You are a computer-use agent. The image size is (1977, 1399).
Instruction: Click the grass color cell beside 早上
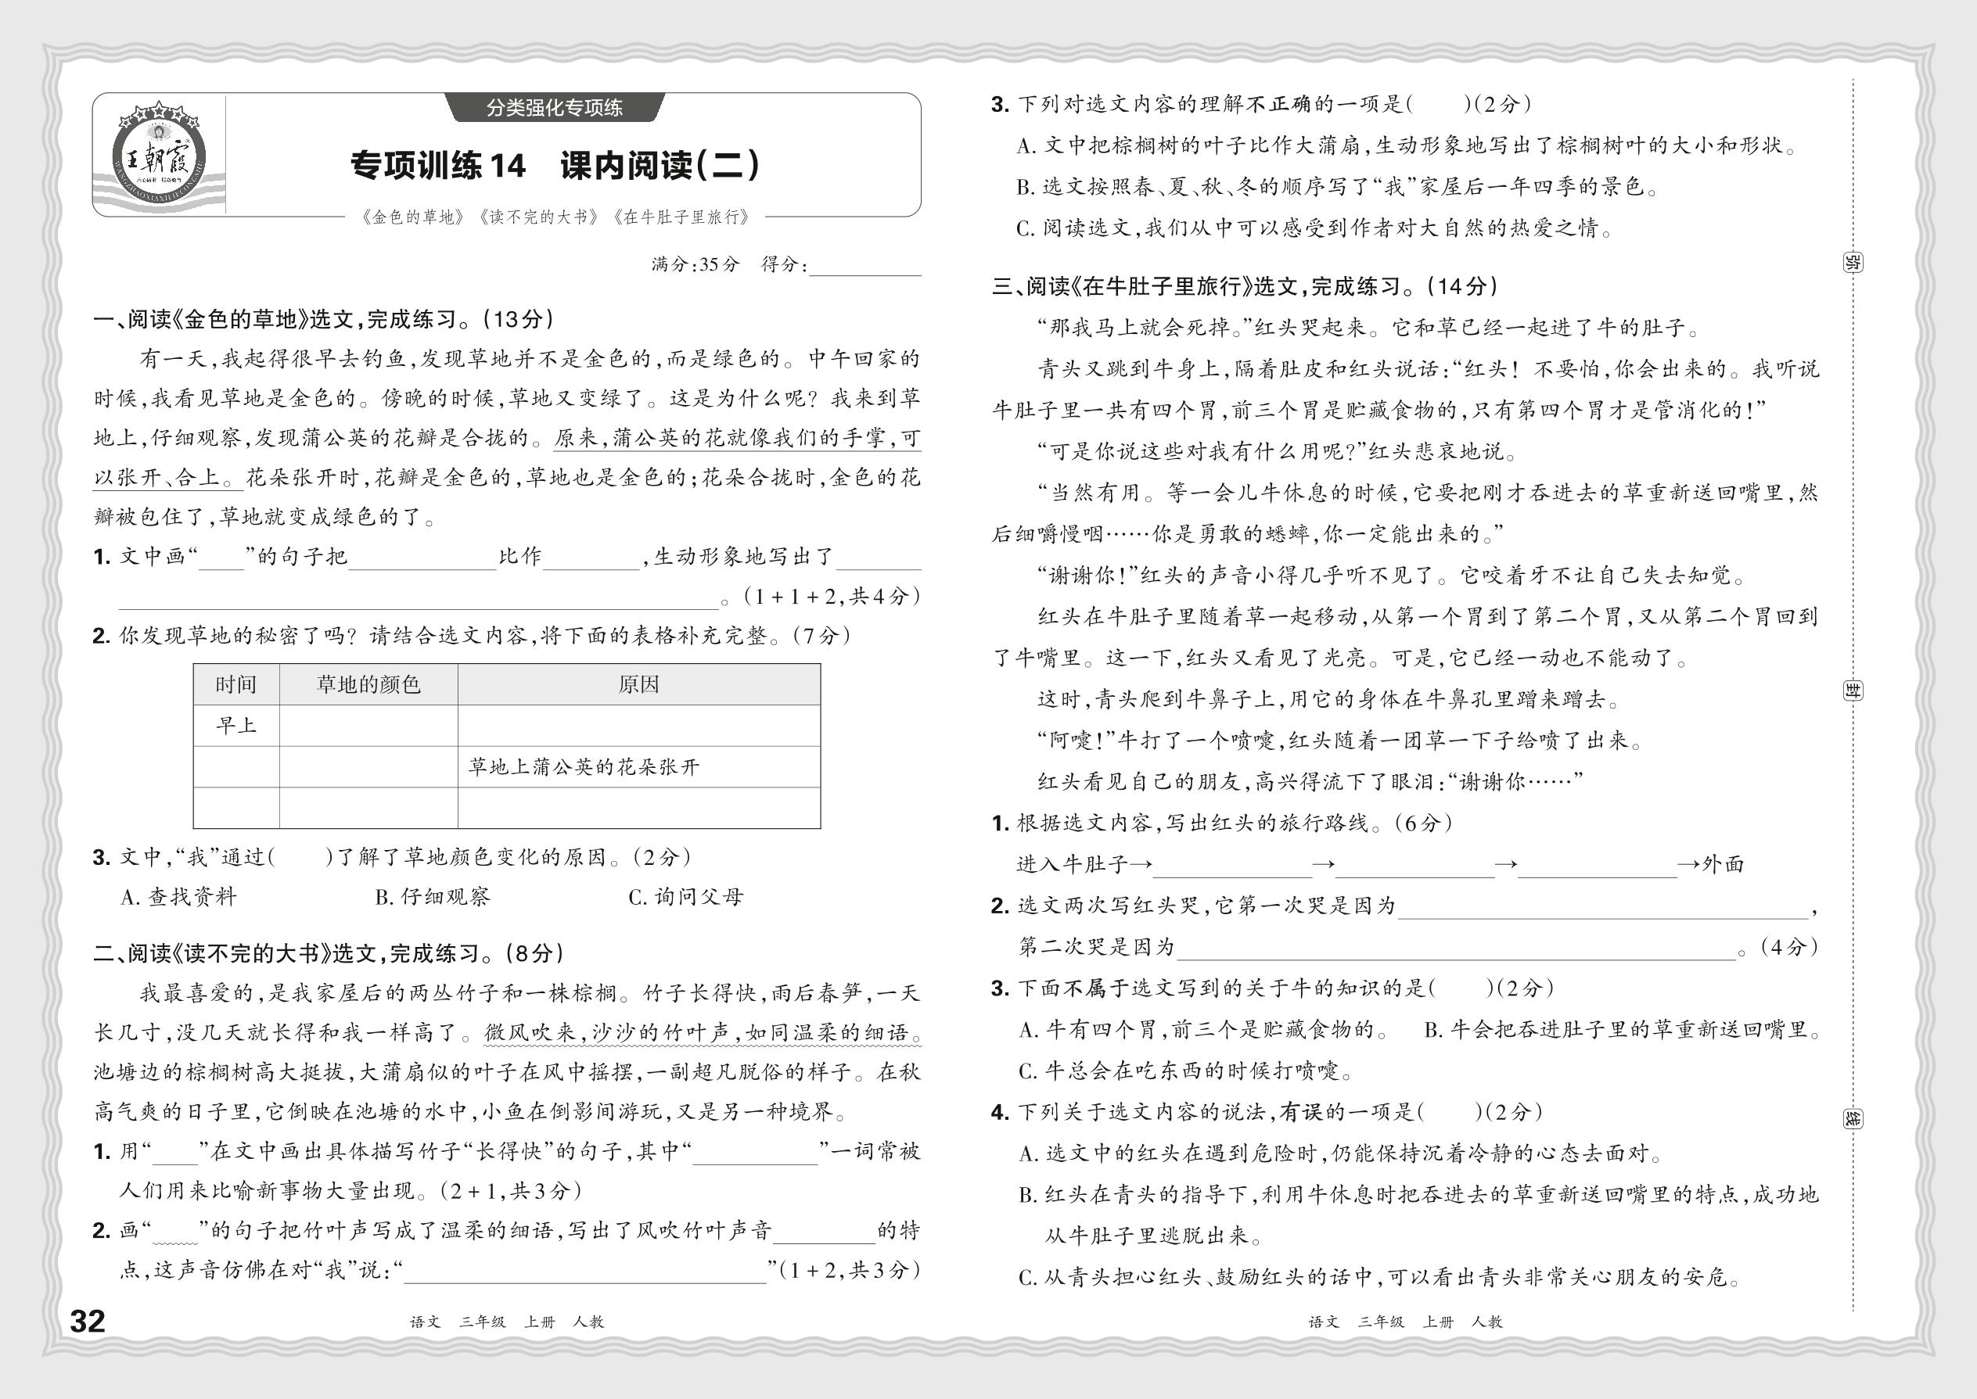tap(368, 726)
